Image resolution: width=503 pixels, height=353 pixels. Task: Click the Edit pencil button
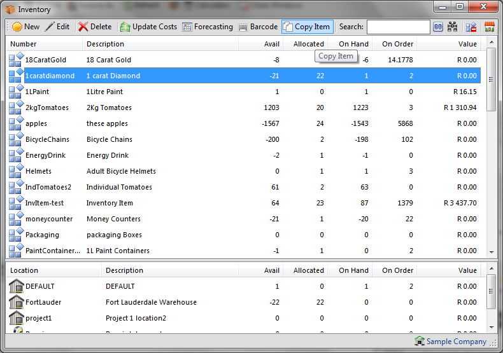pyautogui.click(x=57, y=27)
